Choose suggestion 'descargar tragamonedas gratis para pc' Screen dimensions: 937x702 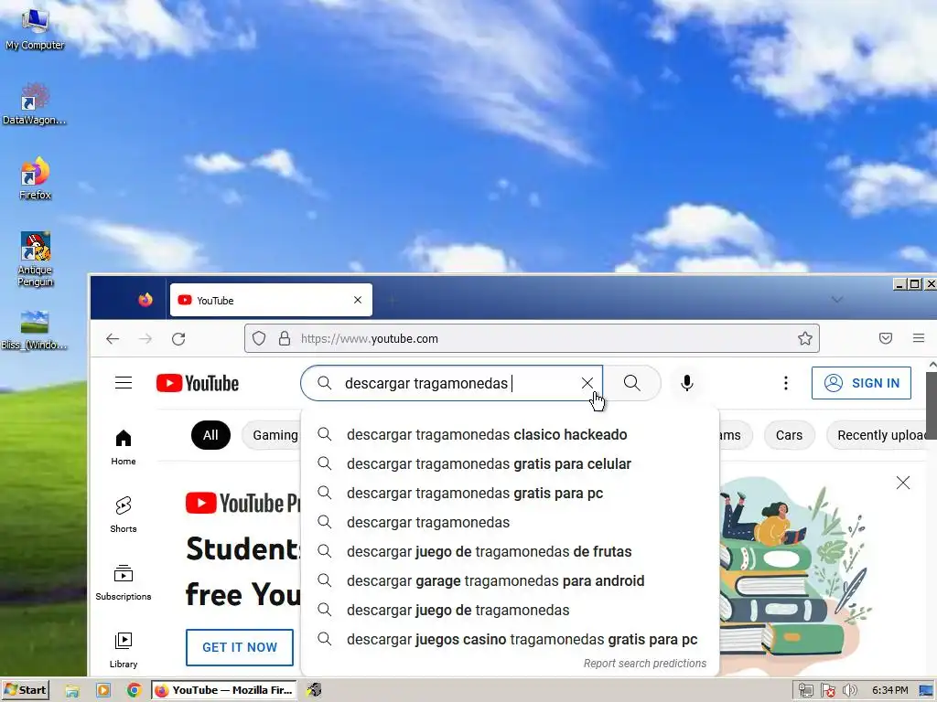(x=510, y=493)
